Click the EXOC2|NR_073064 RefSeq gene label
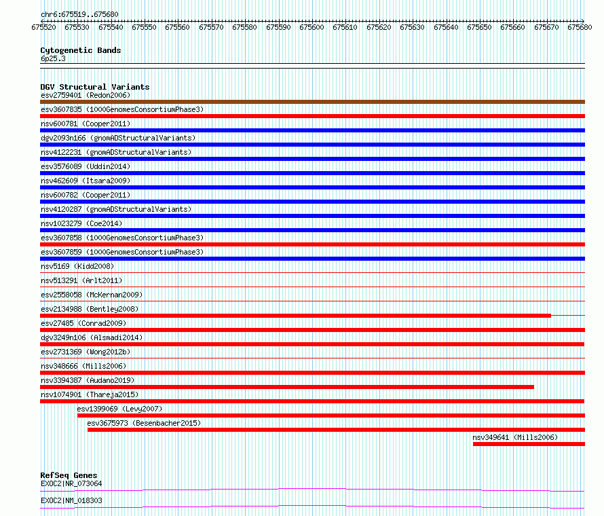Image resolution: width=604 pixels, height=516 pixels. [x=71, y=483]
